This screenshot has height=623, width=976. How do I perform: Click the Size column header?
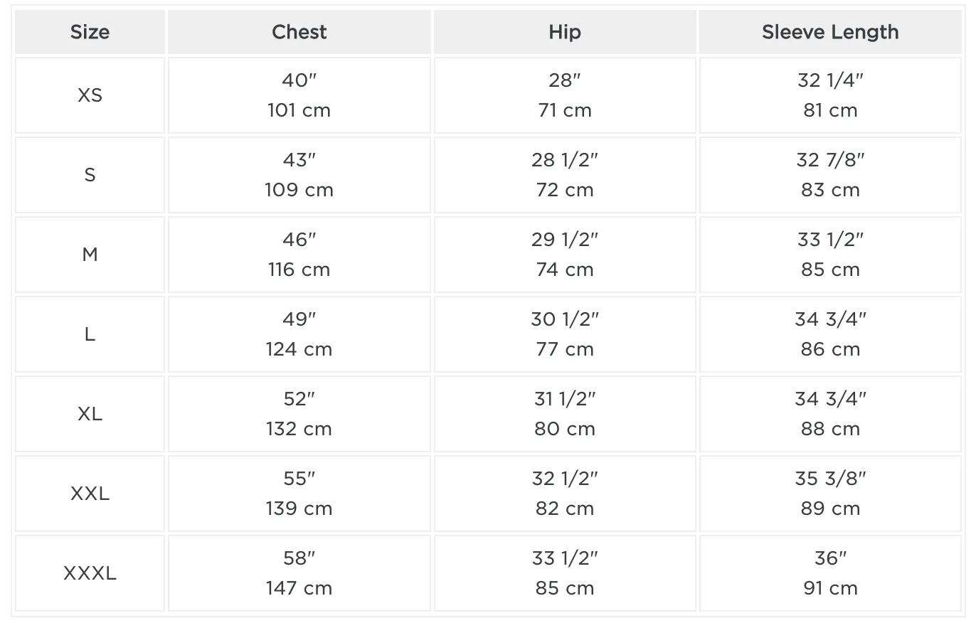pyautogui.click(x=90, y=32)
